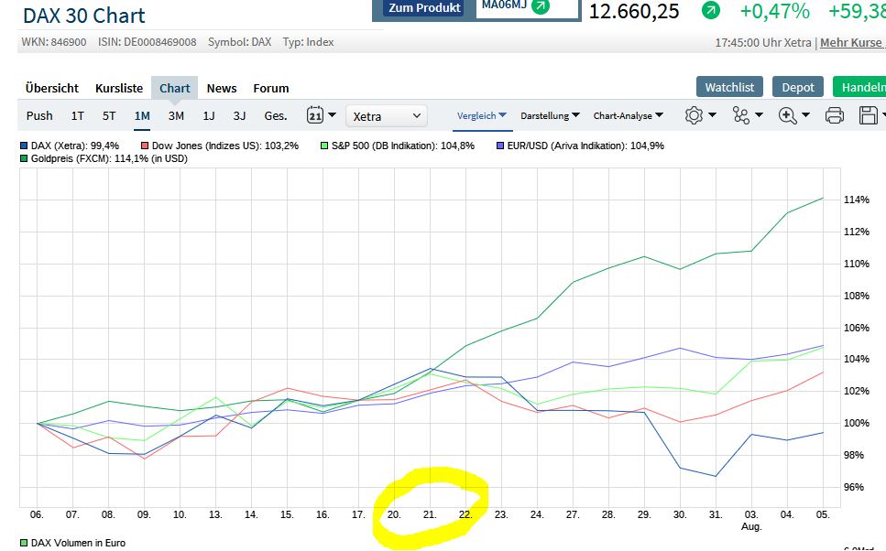Screen dimensions: 886x551
Task: Select the Chart tab
Action: tap(175, 88)
